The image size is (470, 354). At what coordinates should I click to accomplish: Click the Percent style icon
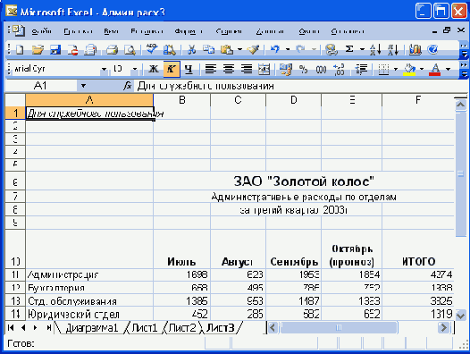tap(303, 70)
